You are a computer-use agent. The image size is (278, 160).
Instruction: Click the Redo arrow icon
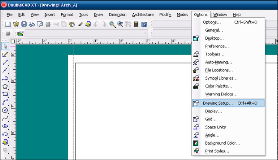104,24
